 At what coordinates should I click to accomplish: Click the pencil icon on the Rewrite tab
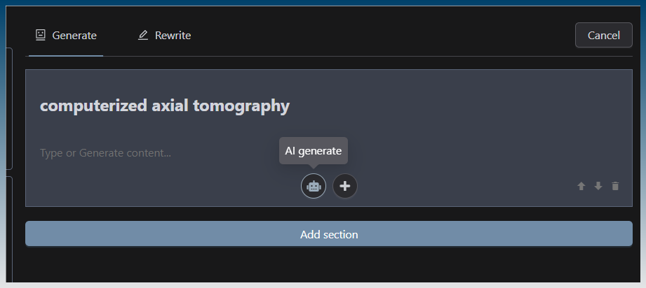click(x=143, y=35)
